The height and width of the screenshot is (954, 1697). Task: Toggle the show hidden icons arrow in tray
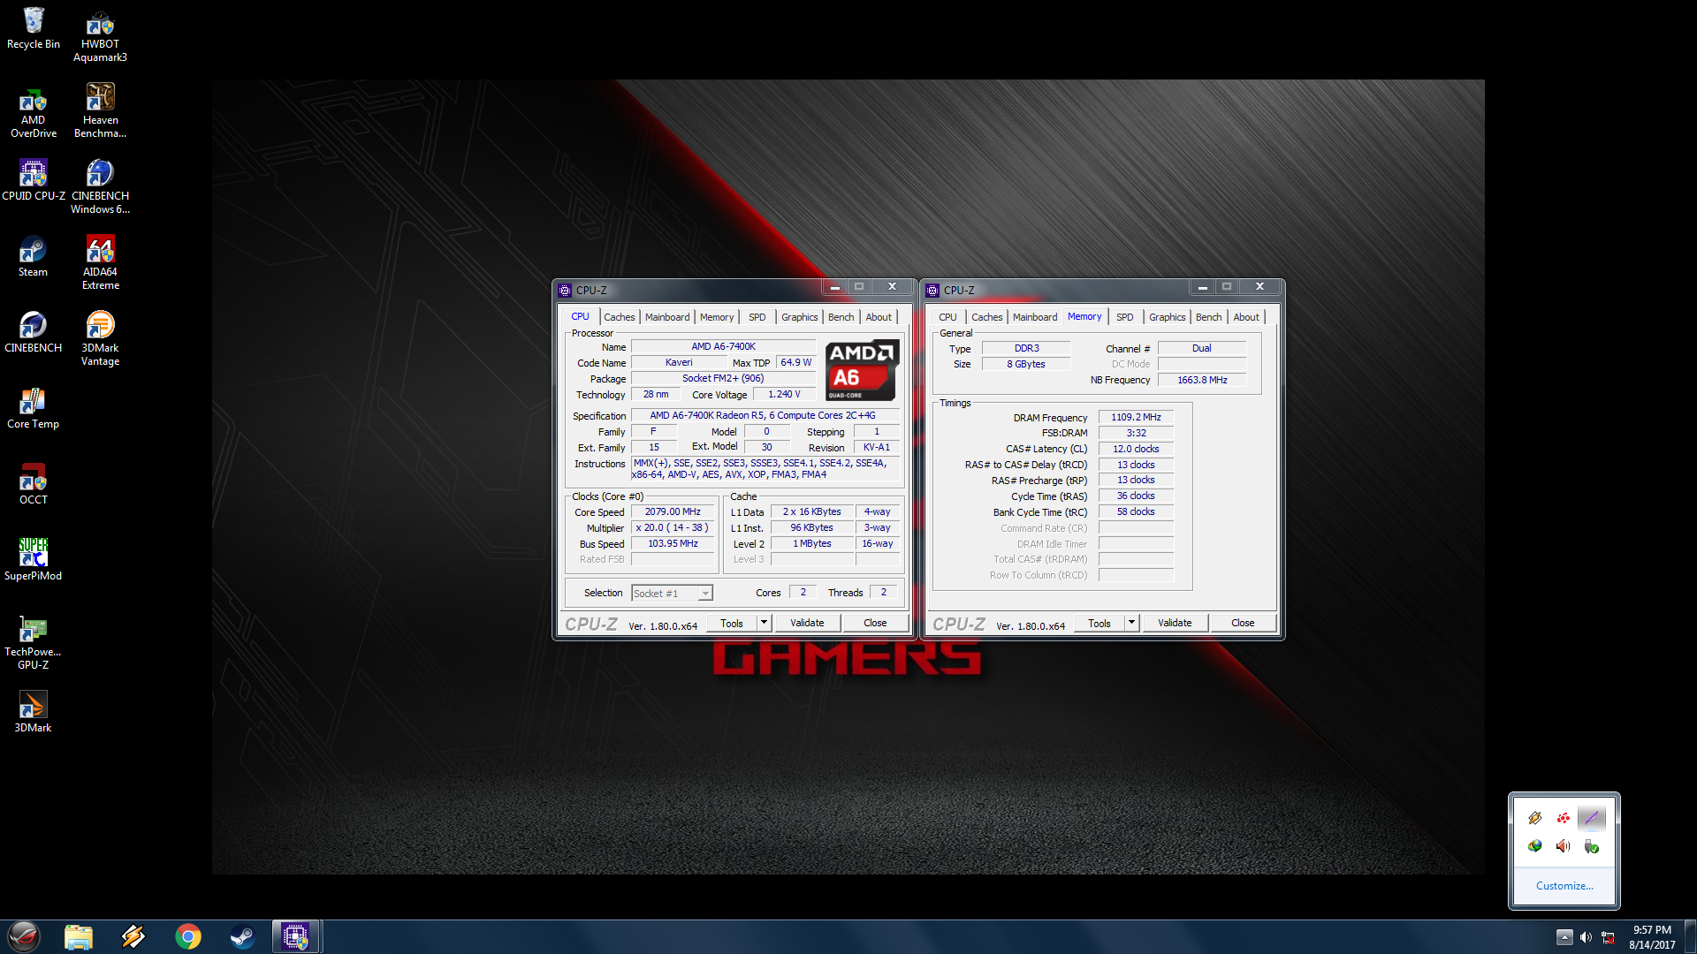(1564, 937)
